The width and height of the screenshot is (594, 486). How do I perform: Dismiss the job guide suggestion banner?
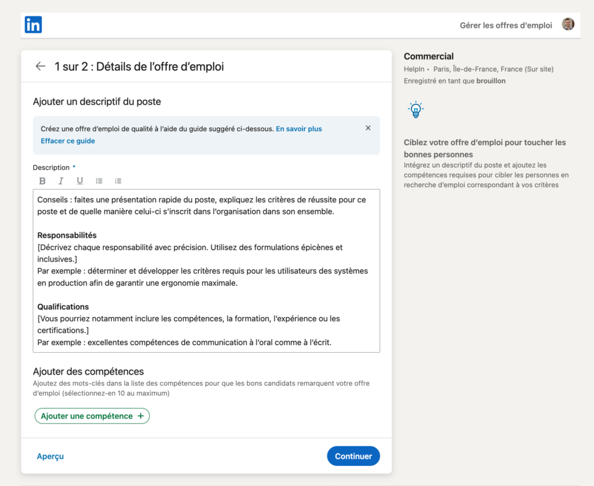368,128
